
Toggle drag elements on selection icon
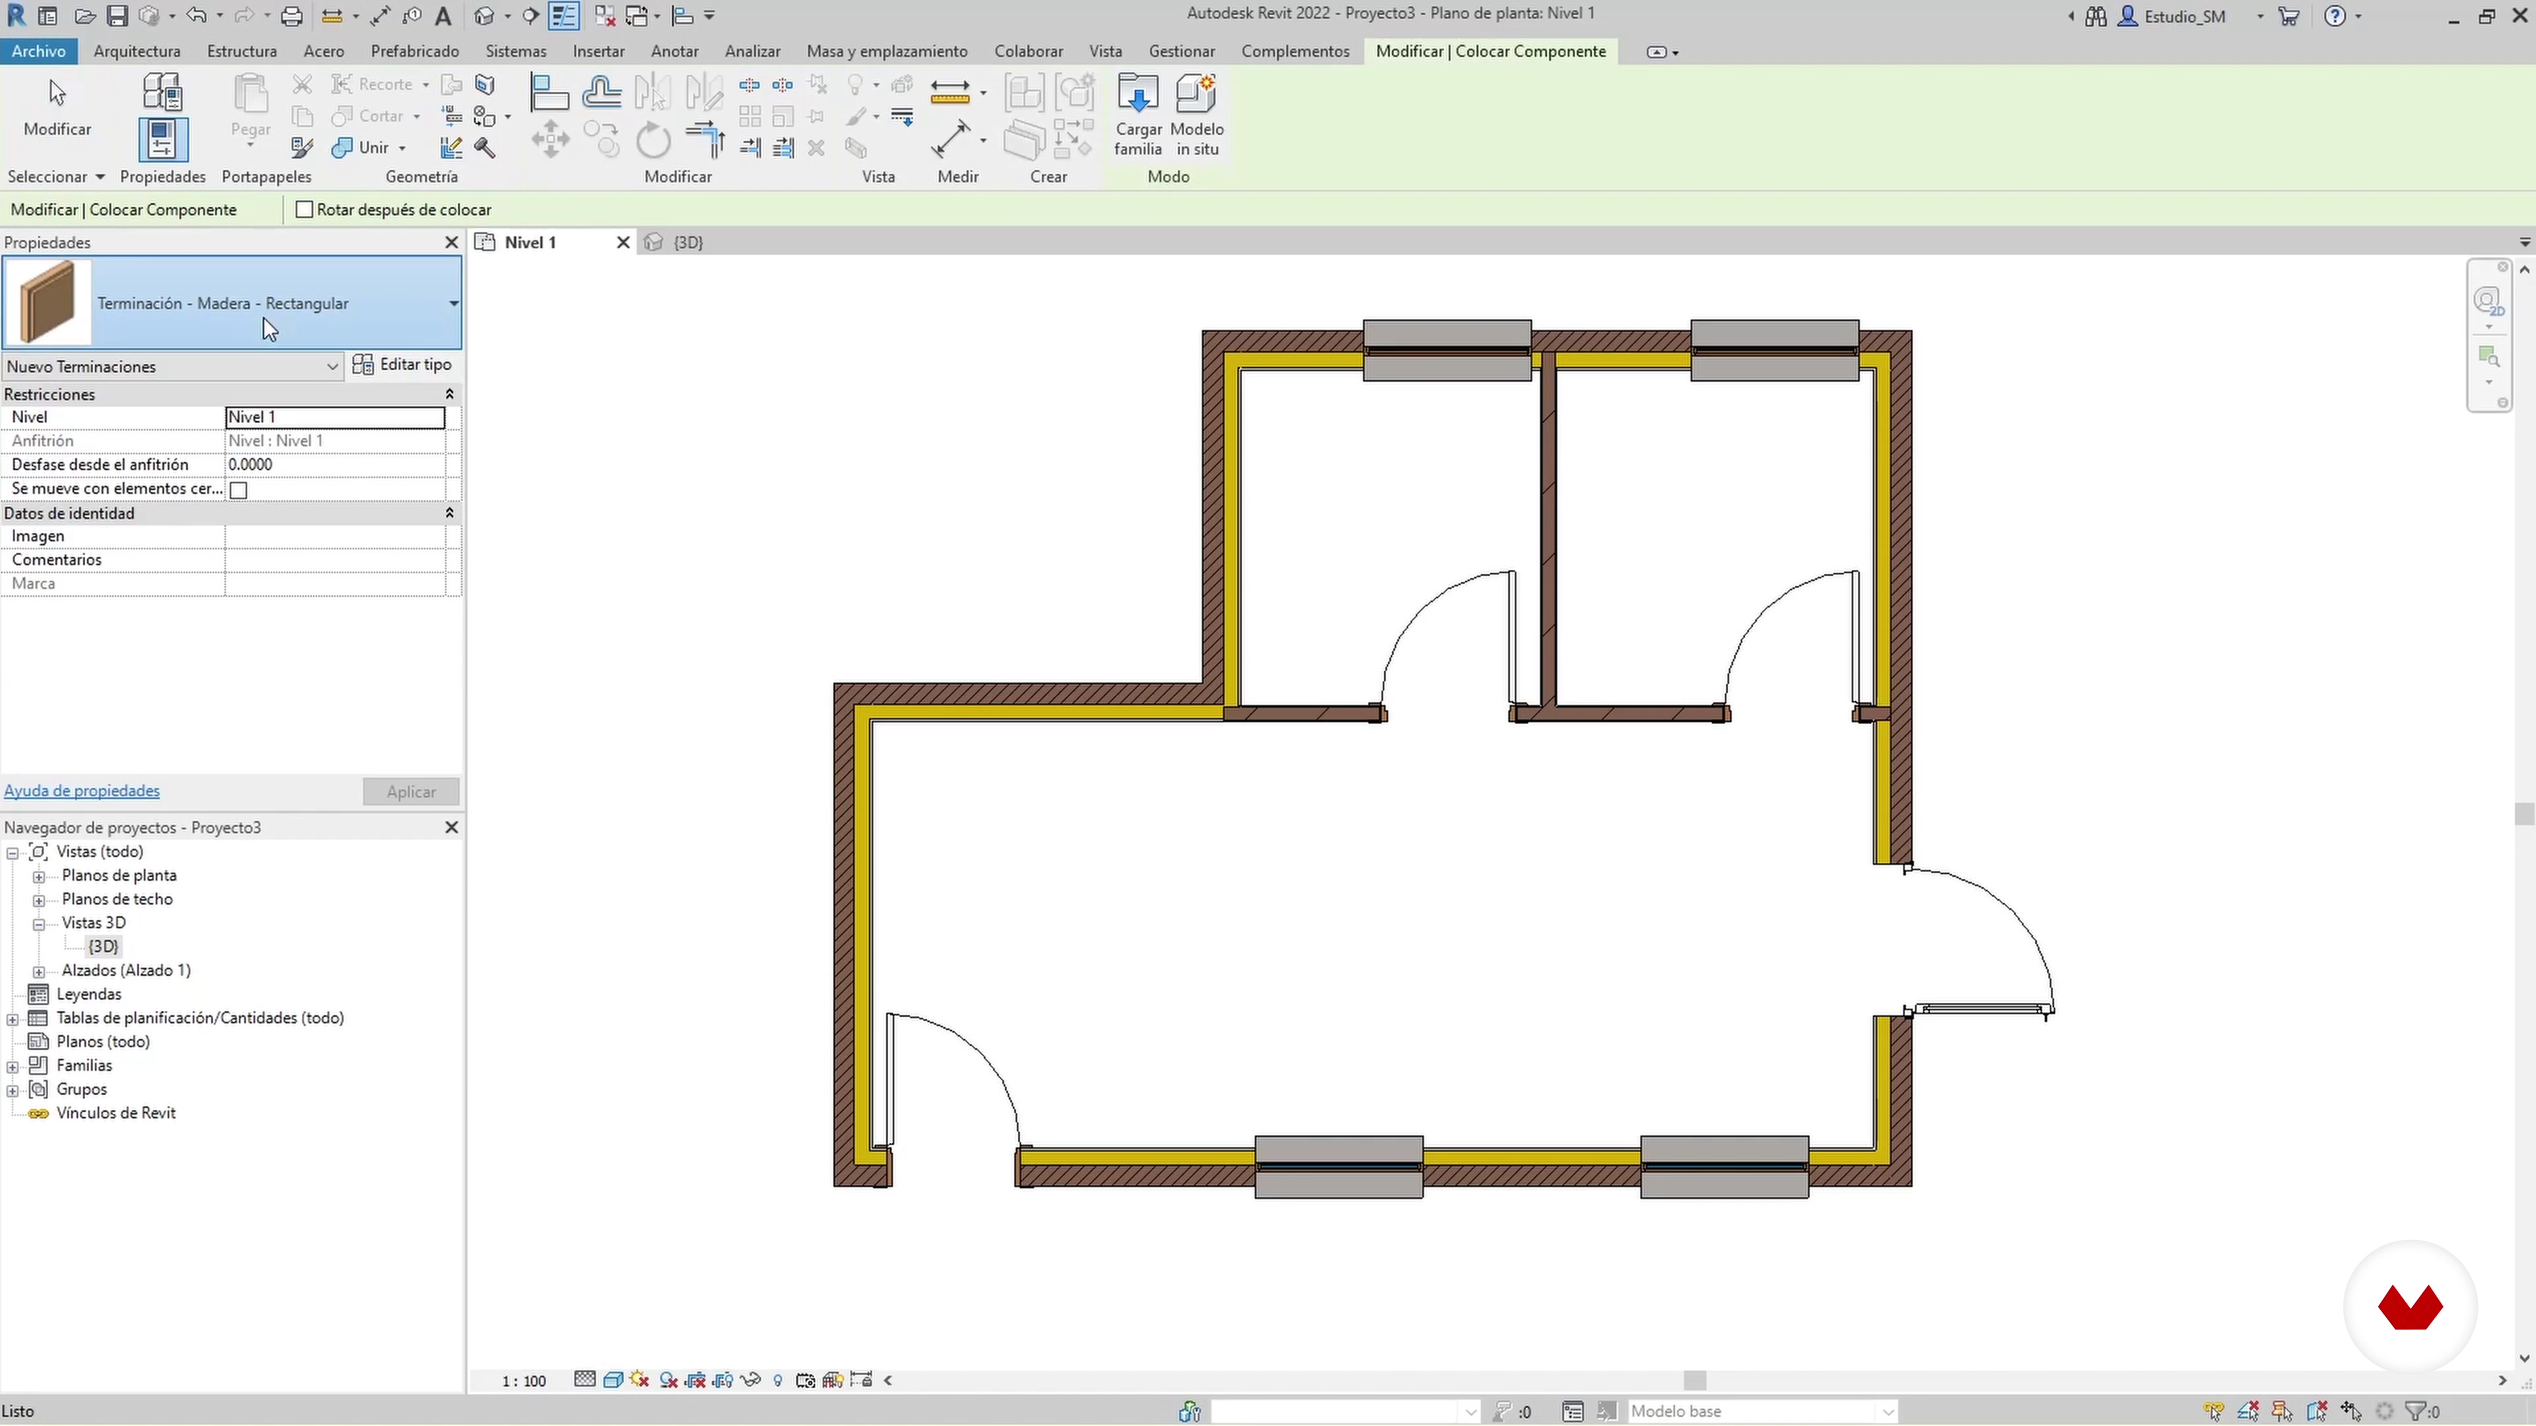2351,1411
